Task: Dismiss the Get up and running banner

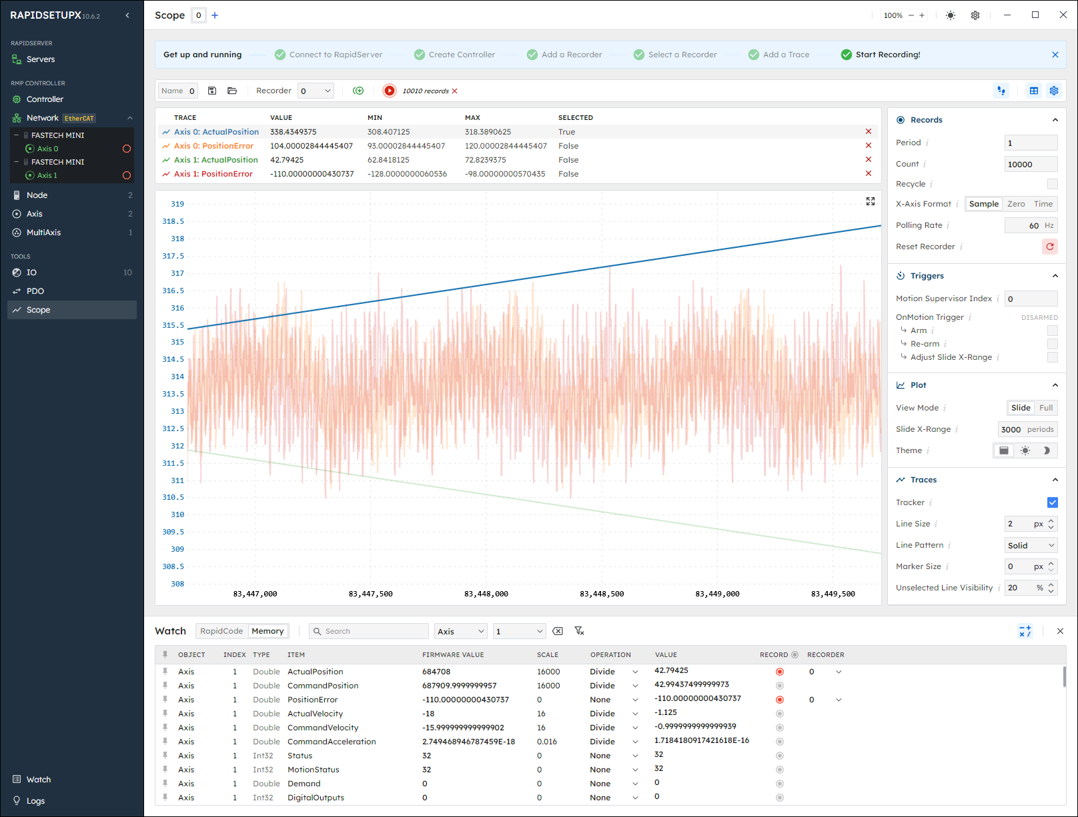Action: [x=1055, y=55]
